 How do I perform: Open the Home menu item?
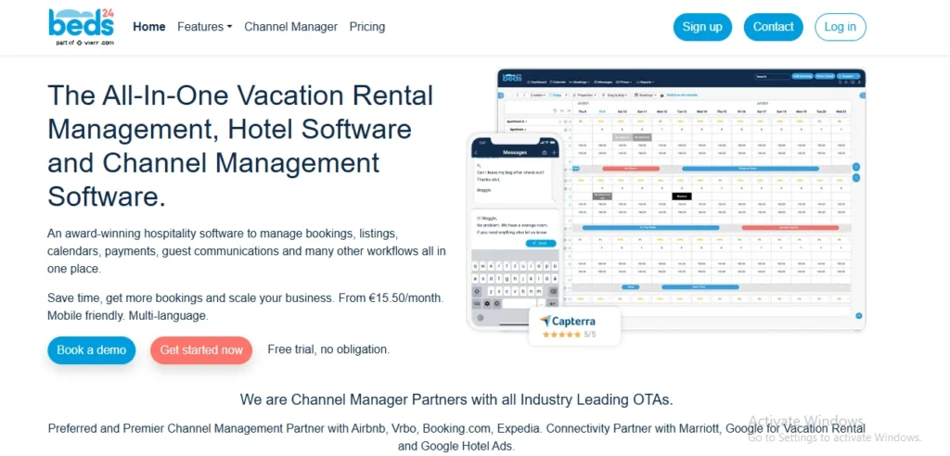(149, 27)
